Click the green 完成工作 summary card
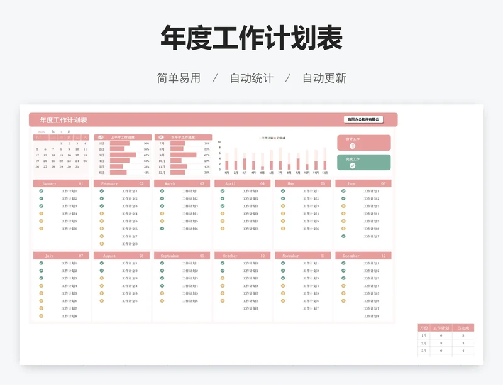The width and height of the screenshot is (503, 385). (364, 162)
